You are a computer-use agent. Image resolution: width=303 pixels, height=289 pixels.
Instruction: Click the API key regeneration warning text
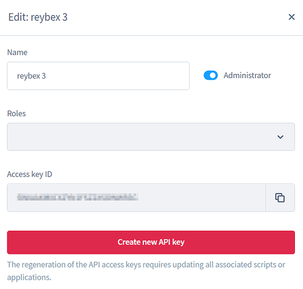(x=146, y=271)
